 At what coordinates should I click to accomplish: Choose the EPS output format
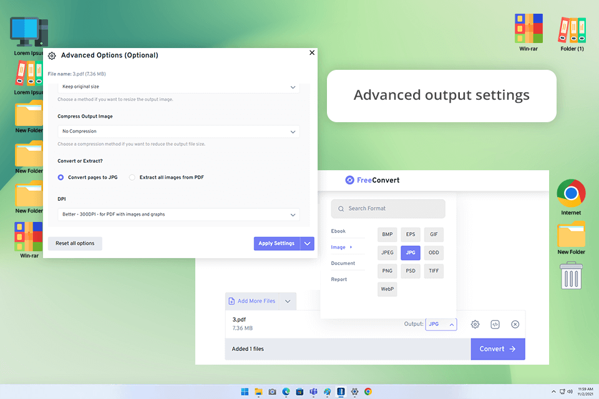click(411, 234)
